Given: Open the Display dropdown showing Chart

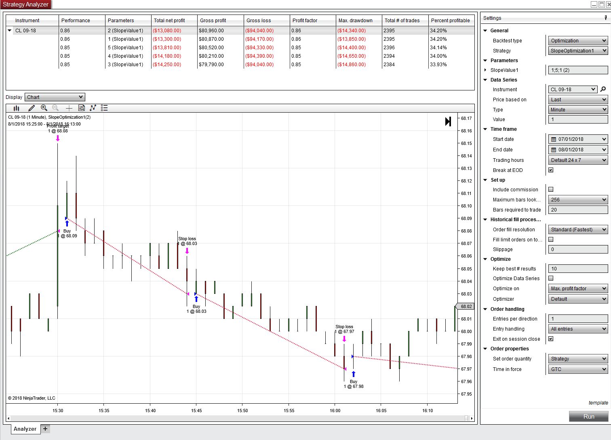Looking at the screenshot, I should [55, 97].
